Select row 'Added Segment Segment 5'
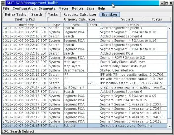174x135 pixels. tap(84, 45)
